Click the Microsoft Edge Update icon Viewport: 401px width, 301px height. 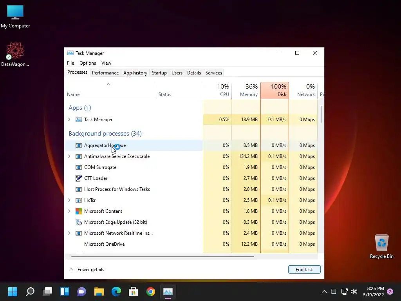78,222
